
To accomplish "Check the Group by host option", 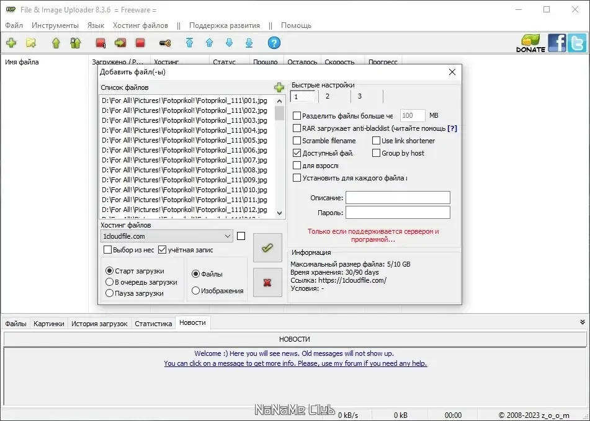I will (376, 153).
